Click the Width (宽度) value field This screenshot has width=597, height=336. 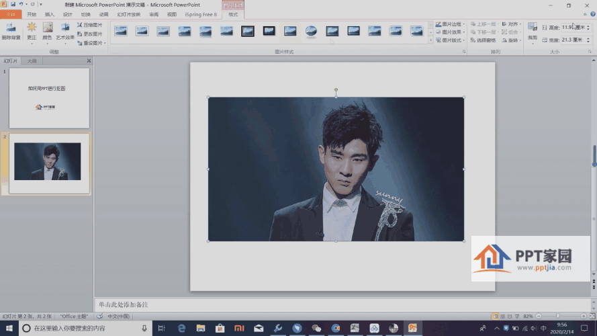573,40
